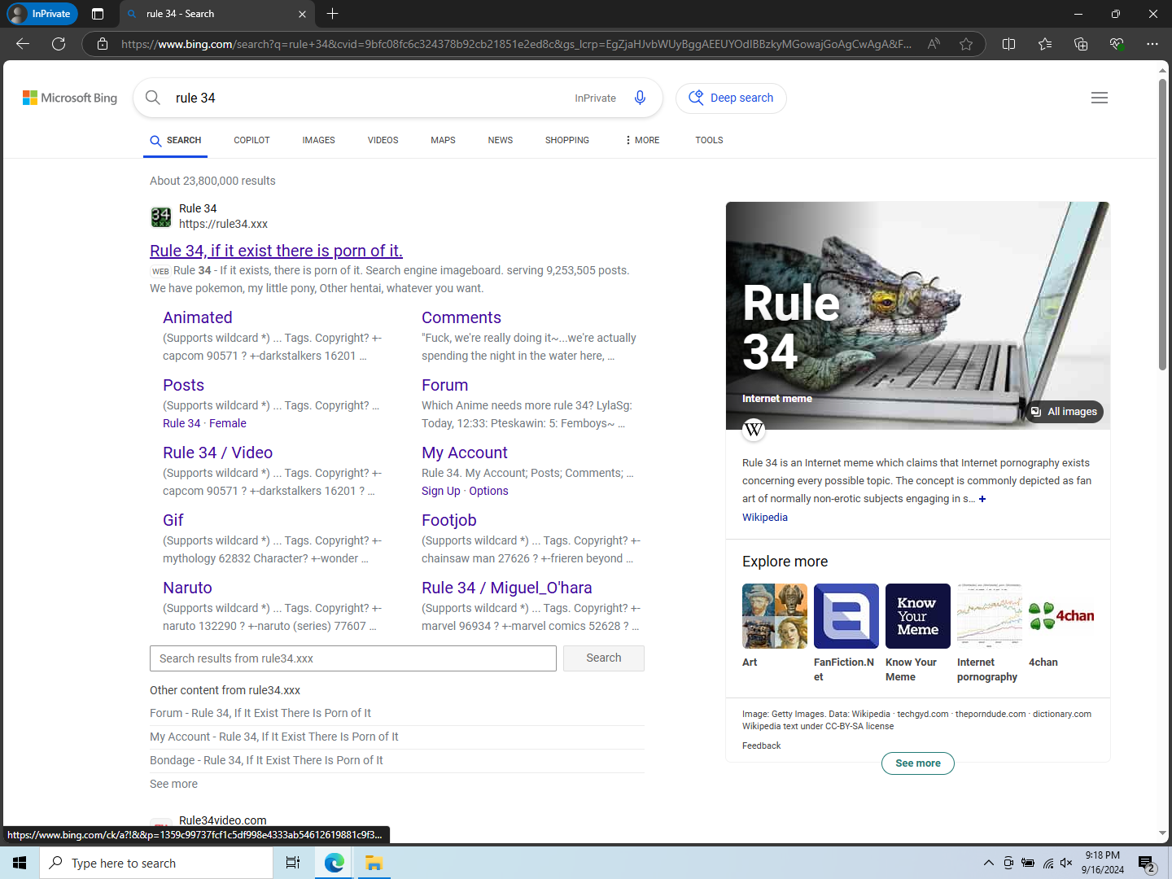Viewport: 1172px width, 879px height.
Task: Click the Read aloud icon in address bar
Action: (934, 44)
